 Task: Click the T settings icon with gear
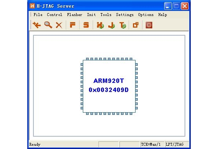click(x=122, y=25)
